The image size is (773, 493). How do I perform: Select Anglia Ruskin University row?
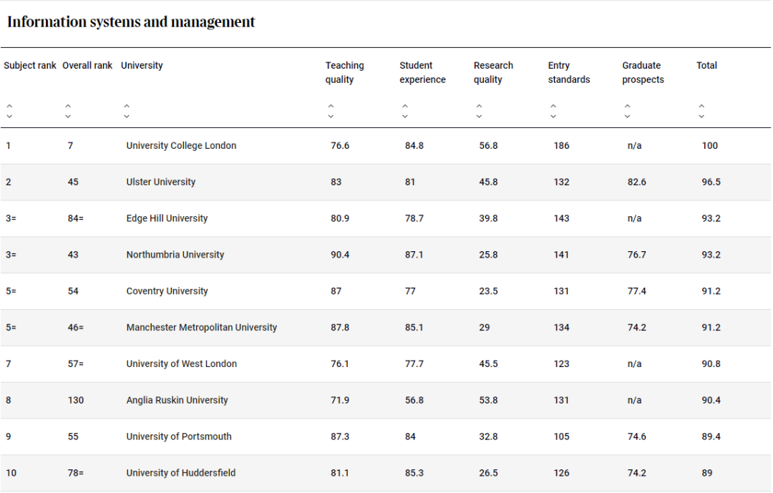click(177, 401)
